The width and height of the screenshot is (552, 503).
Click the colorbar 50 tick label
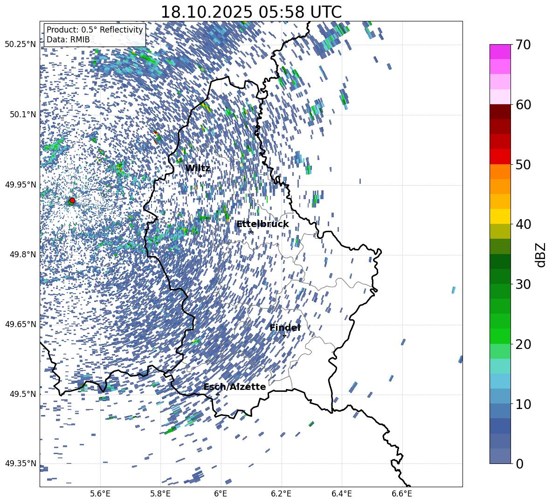click(x=523, y=164)
